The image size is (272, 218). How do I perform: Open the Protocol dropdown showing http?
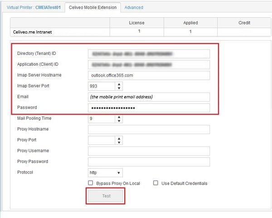105,173
